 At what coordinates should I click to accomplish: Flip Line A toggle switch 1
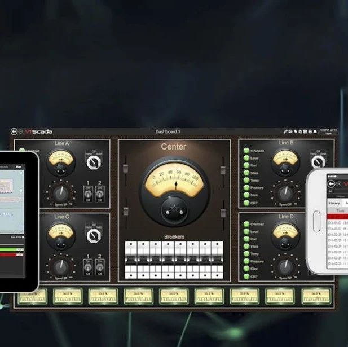pos(87,194)
